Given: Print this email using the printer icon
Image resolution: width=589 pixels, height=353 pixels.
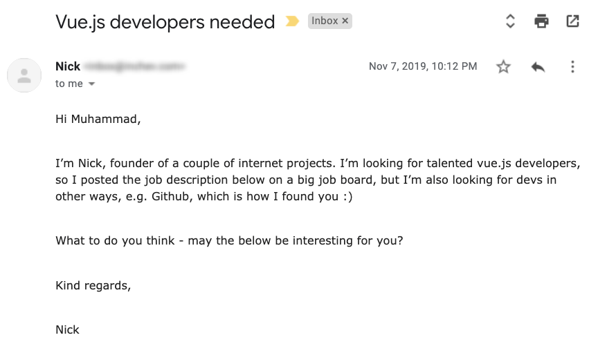Looking at the screenshot, I should [541, 21].
